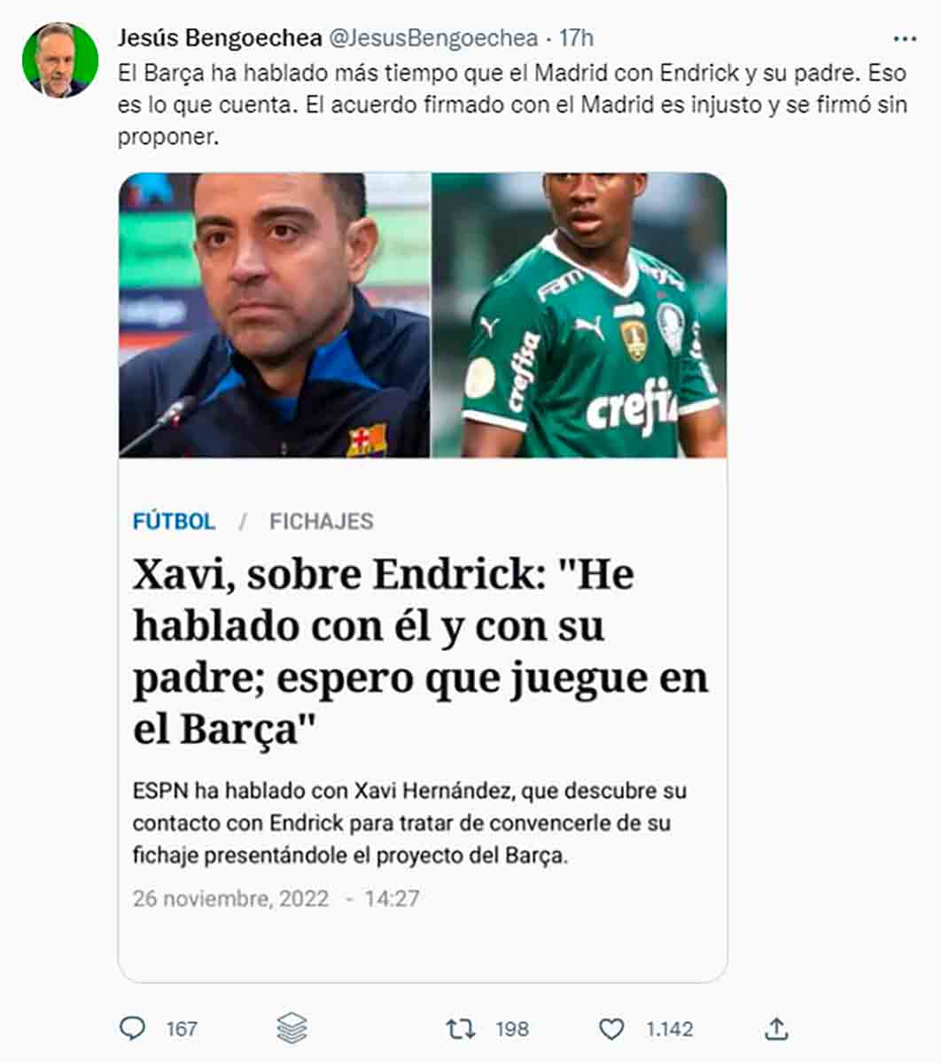Open the Xavi press conference photo

(275, 315)
